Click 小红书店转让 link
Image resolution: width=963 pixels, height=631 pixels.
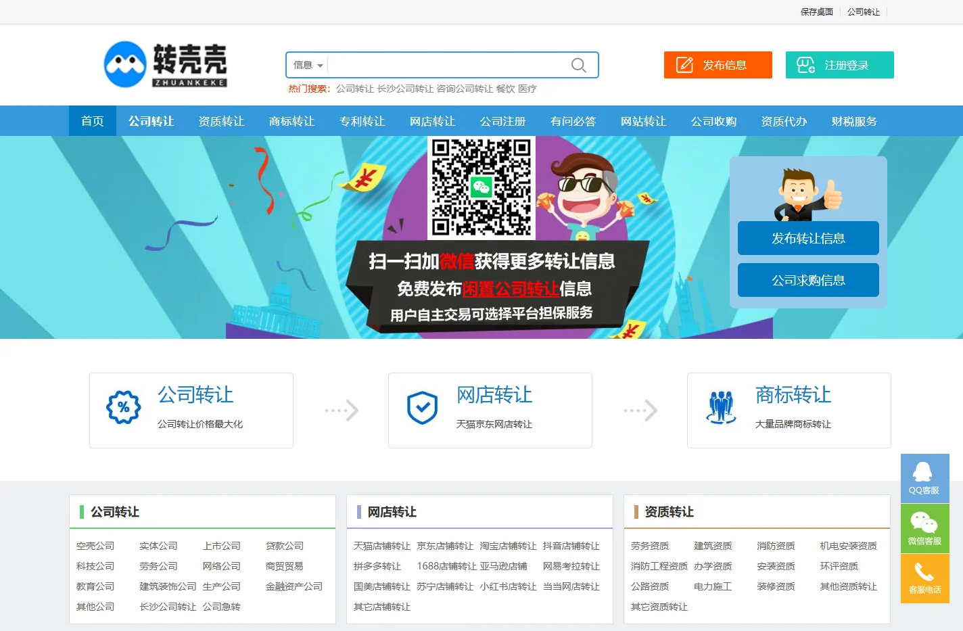click(x=508, y=586)
